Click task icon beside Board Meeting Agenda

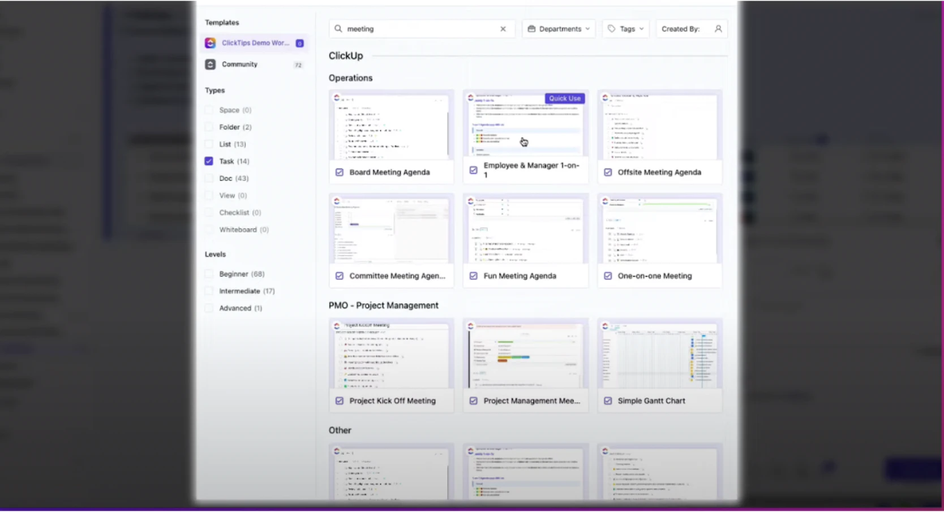tap(340, 173)
